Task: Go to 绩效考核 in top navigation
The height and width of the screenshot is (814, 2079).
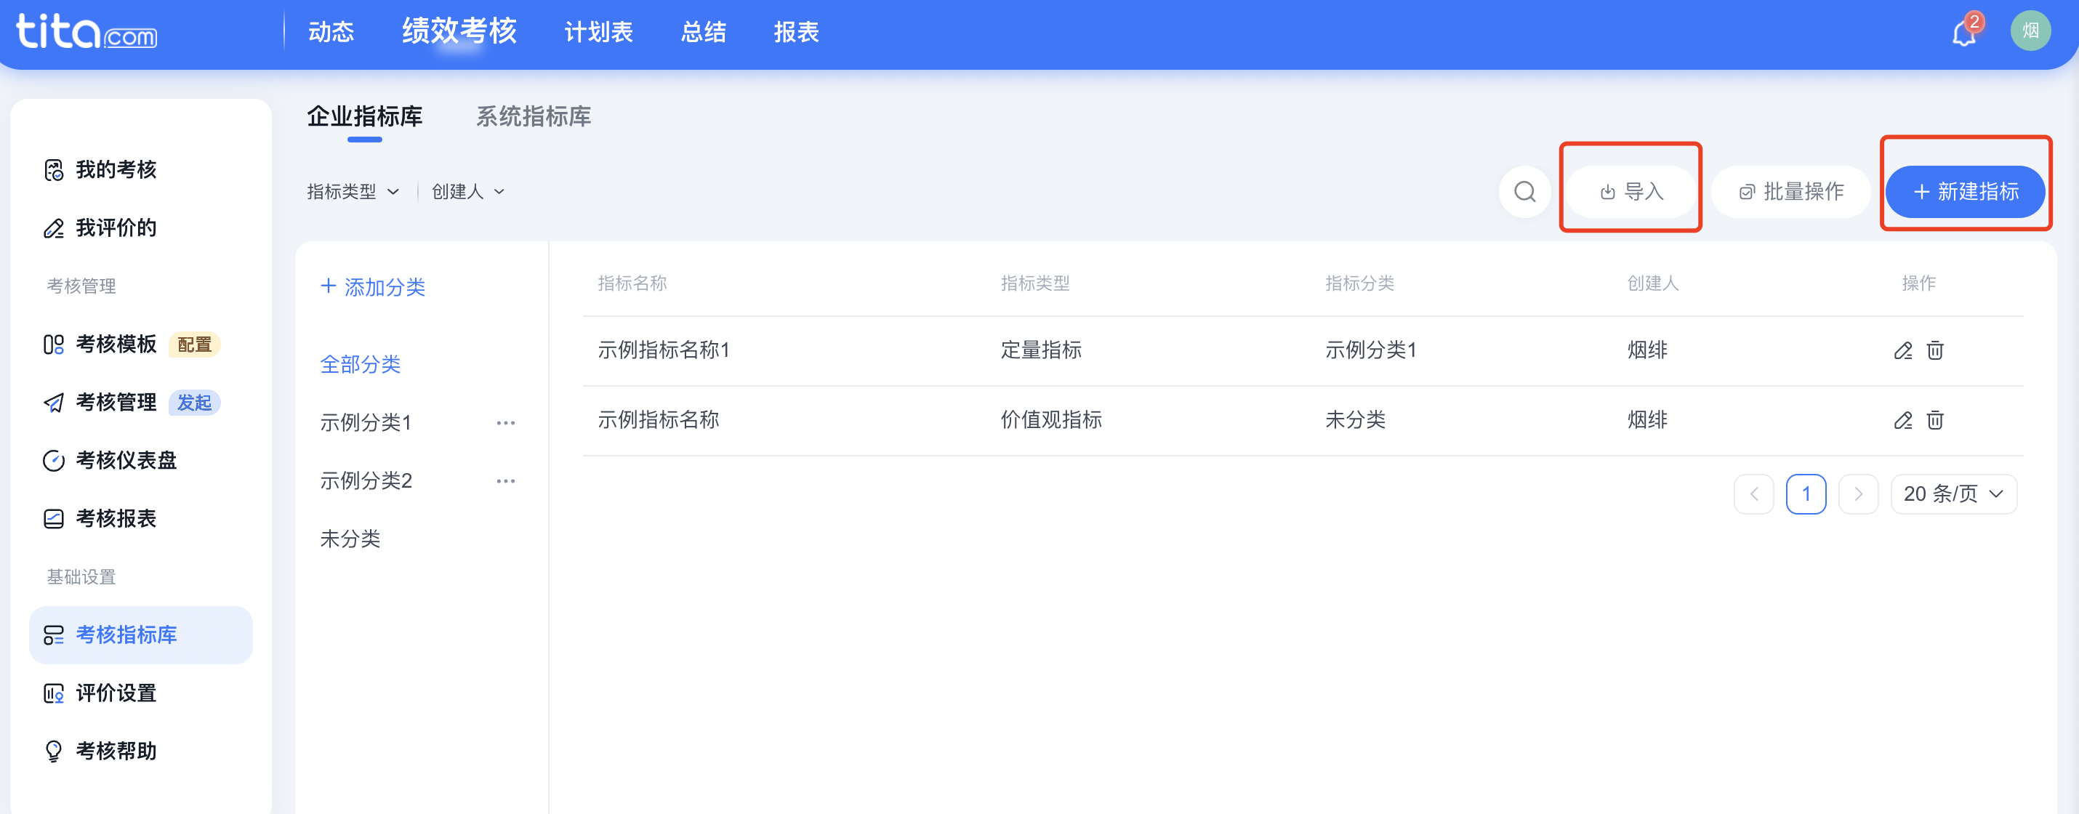Action: pyautogui.click(x=459, y=31)
